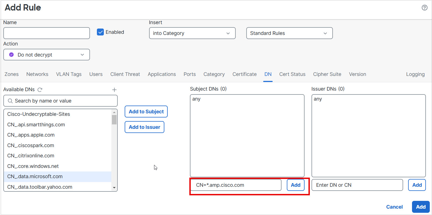Switch to the Certificate tab

click(x=244, y=74)
